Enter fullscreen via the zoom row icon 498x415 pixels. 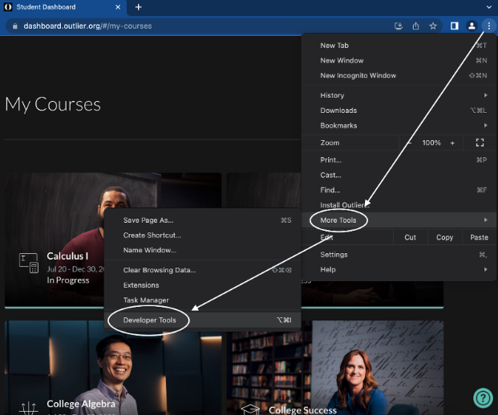[480, 143]
